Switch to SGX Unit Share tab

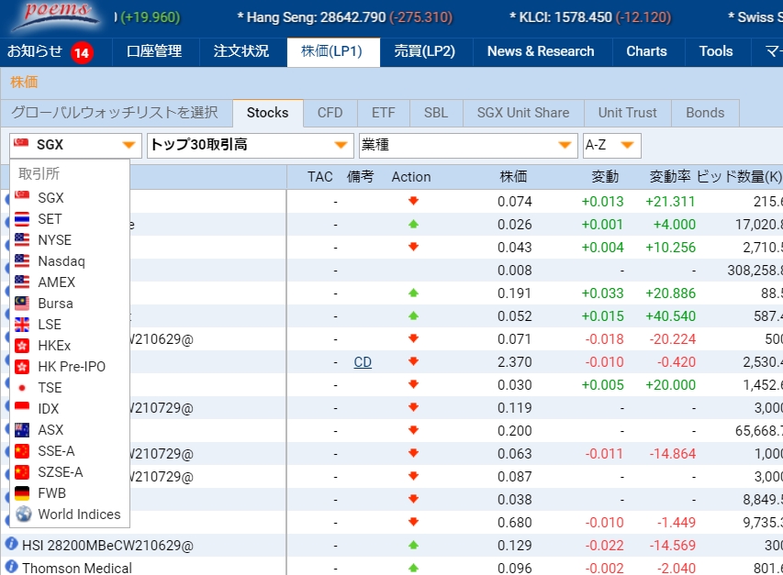(523, 113)
